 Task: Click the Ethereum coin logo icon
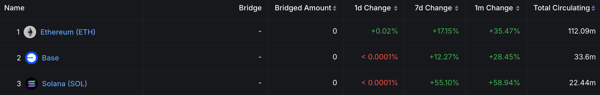coord(30,32)
